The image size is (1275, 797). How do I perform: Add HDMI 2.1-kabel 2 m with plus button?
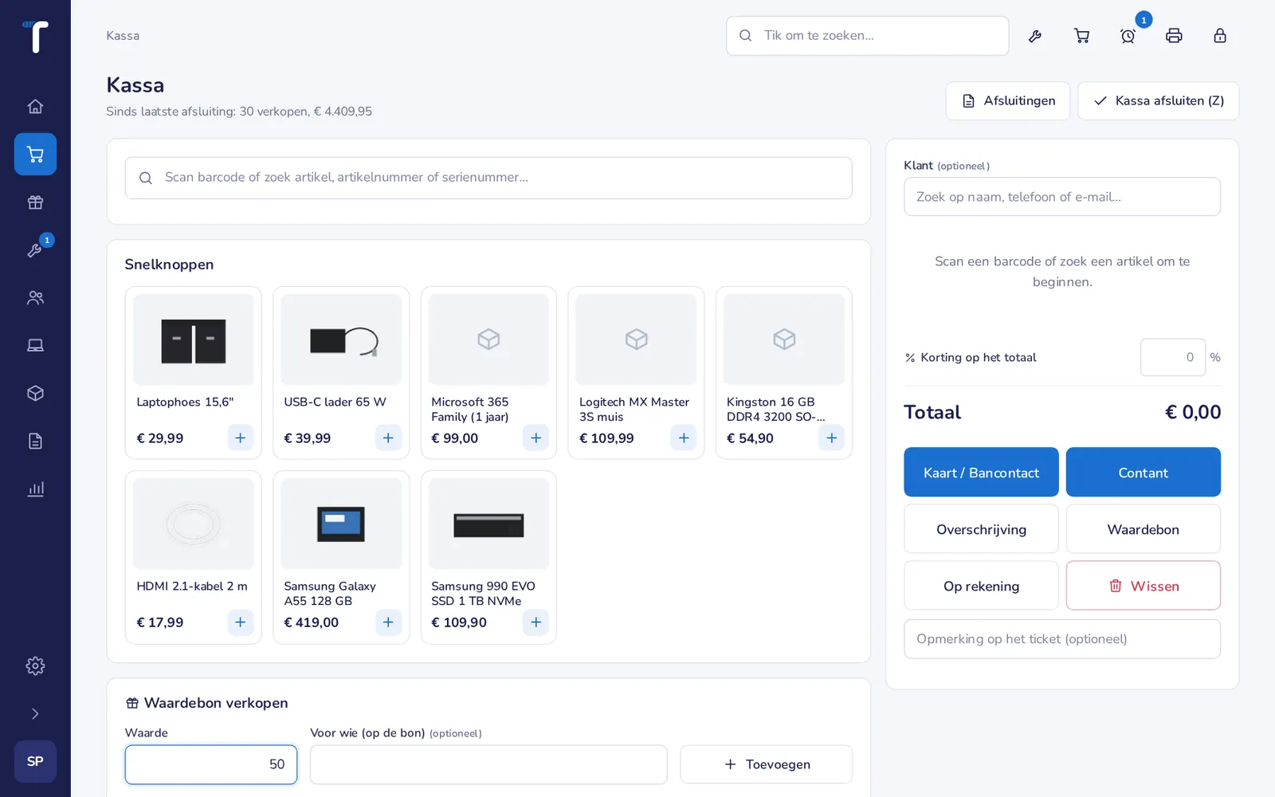point(241,622)
